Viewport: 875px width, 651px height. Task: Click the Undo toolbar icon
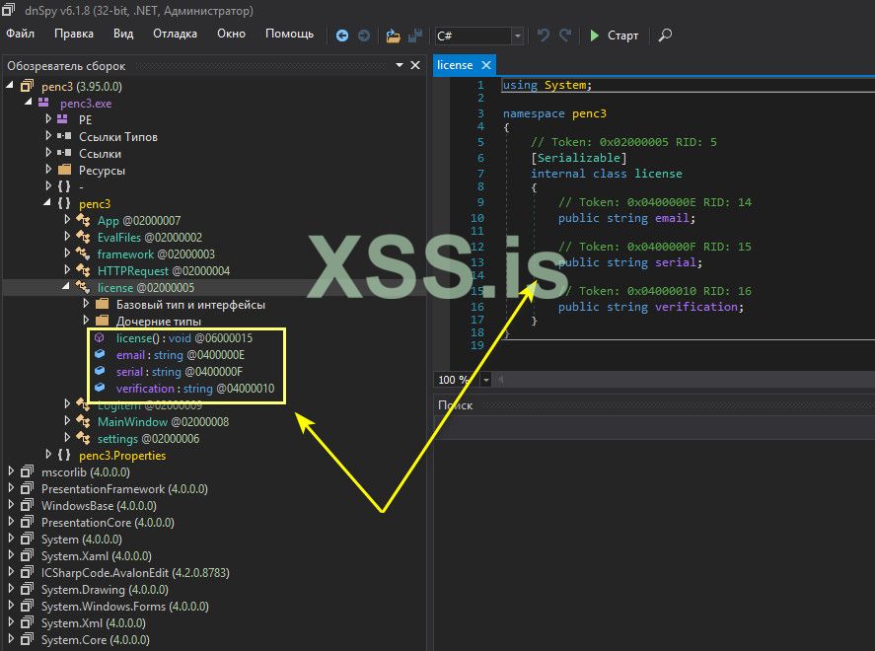click(544, 36)
